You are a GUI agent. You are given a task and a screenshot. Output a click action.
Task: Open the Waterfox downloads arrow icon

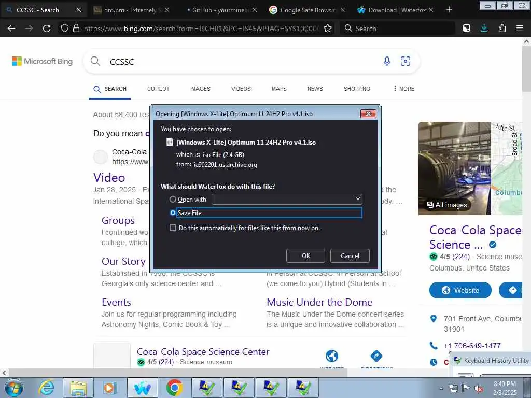click(x=484, y=29)
